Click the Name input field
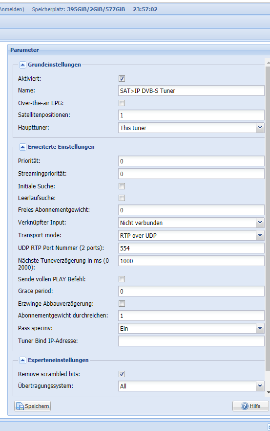270x431 pixels. pos(191,91)
